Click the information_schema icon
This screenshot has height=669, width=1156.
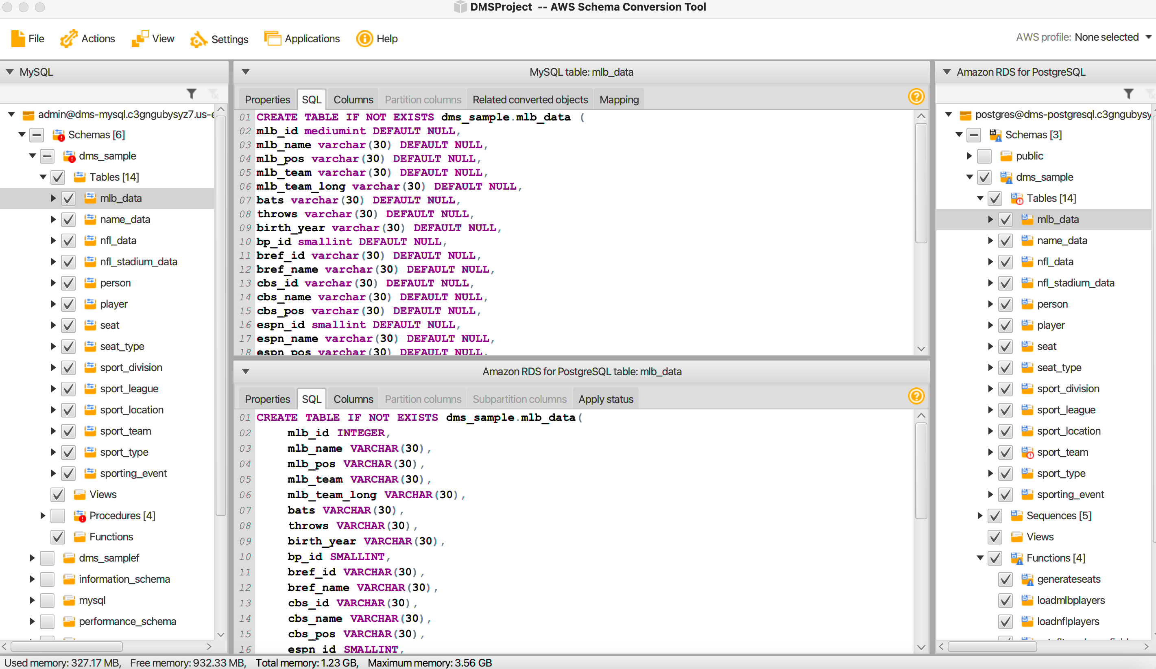(69, 579)
